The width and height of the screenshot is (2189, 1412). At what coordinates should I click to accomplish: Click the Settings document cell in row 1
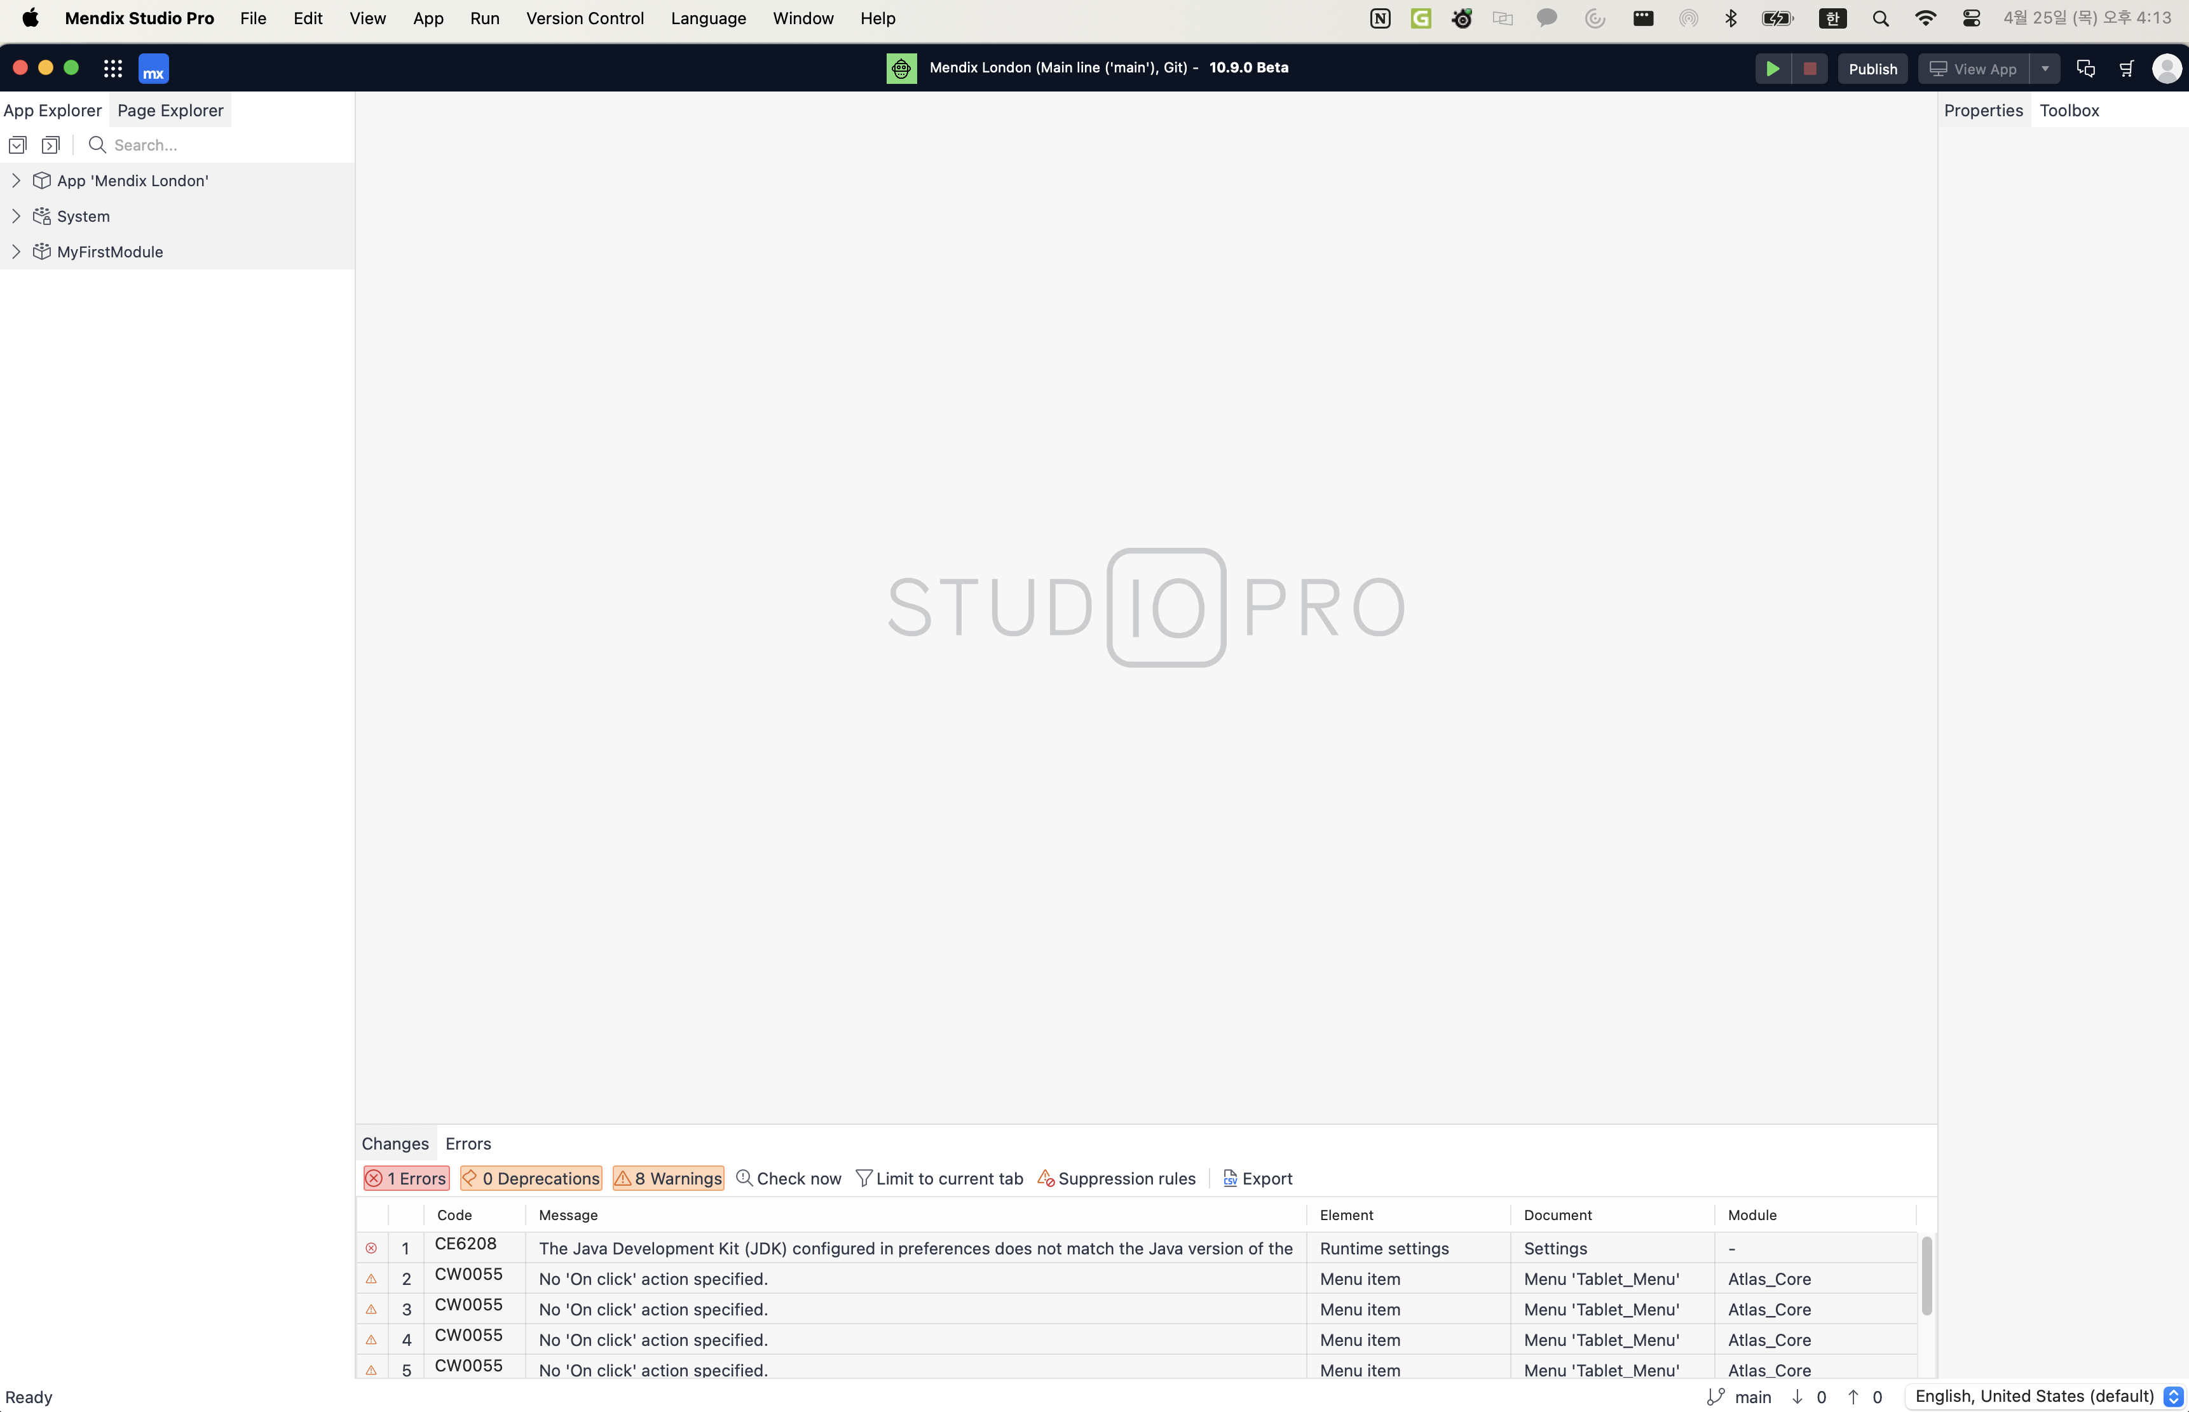[x=1612, y=1248]
